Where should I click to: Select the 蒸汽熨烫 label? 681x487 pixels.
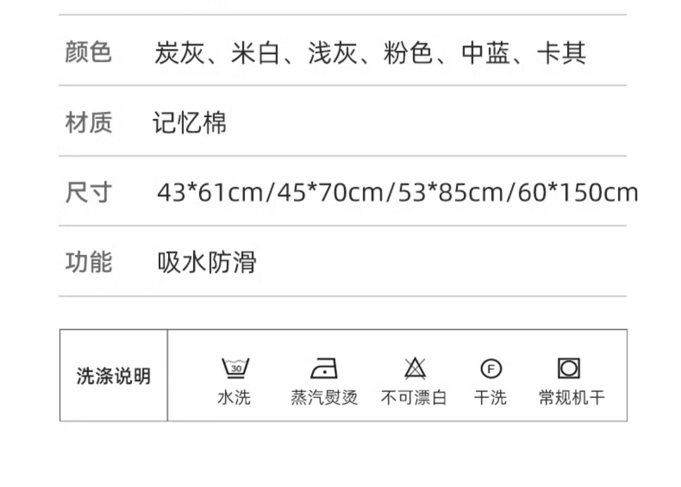click(x=324, y=398)
